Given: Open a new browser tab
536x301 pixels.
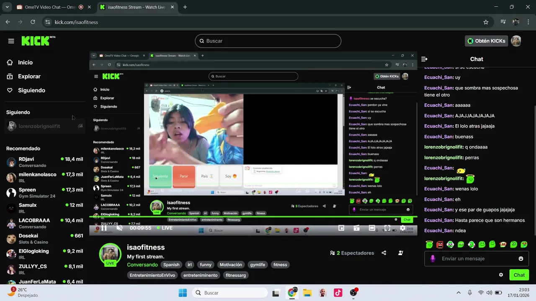Looking at the screenshot, I should (185, 7).
